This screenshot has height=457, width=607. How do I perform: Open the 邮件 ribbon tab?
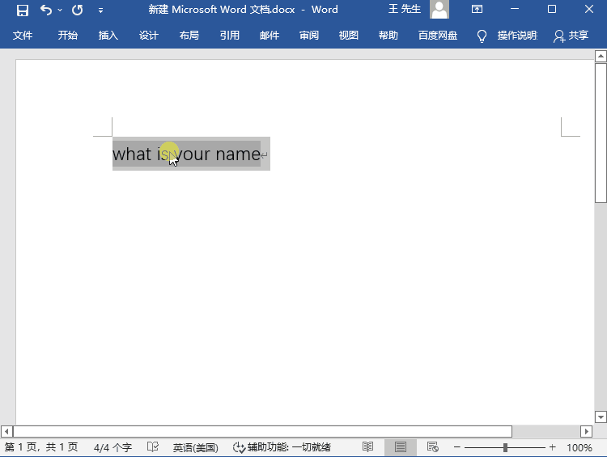(270, 36)
